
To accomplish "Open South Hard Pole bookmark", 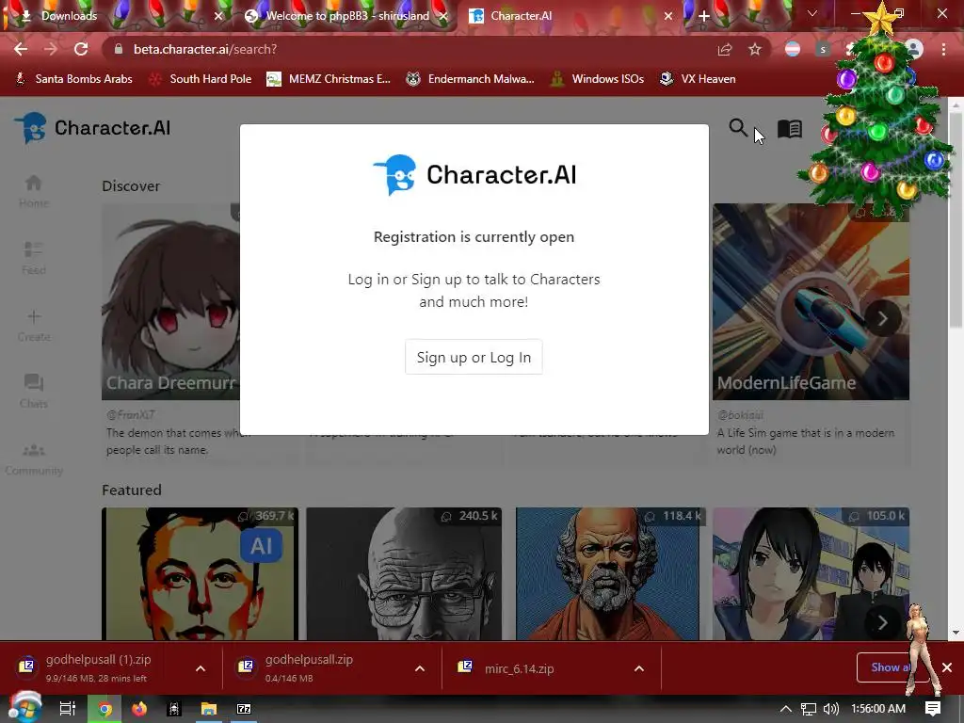I will click(x=201, y=79).
